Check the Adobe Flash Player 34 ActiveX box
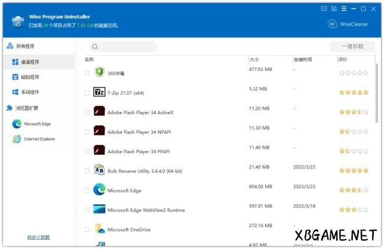This screenshot has width=384, height=249. click(x=87, y=112)
